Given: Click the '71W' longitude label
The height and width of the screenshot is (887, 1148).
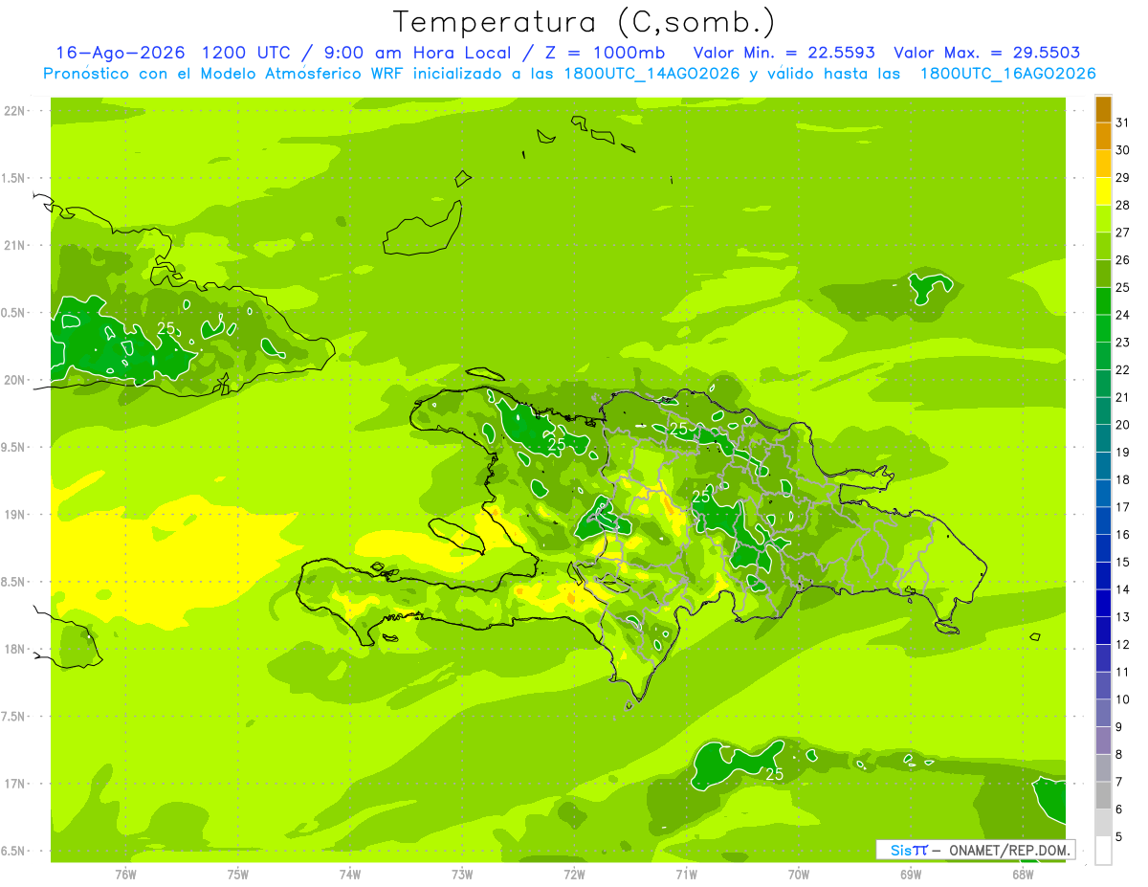Looking at the screenshot, I should 686,875.
